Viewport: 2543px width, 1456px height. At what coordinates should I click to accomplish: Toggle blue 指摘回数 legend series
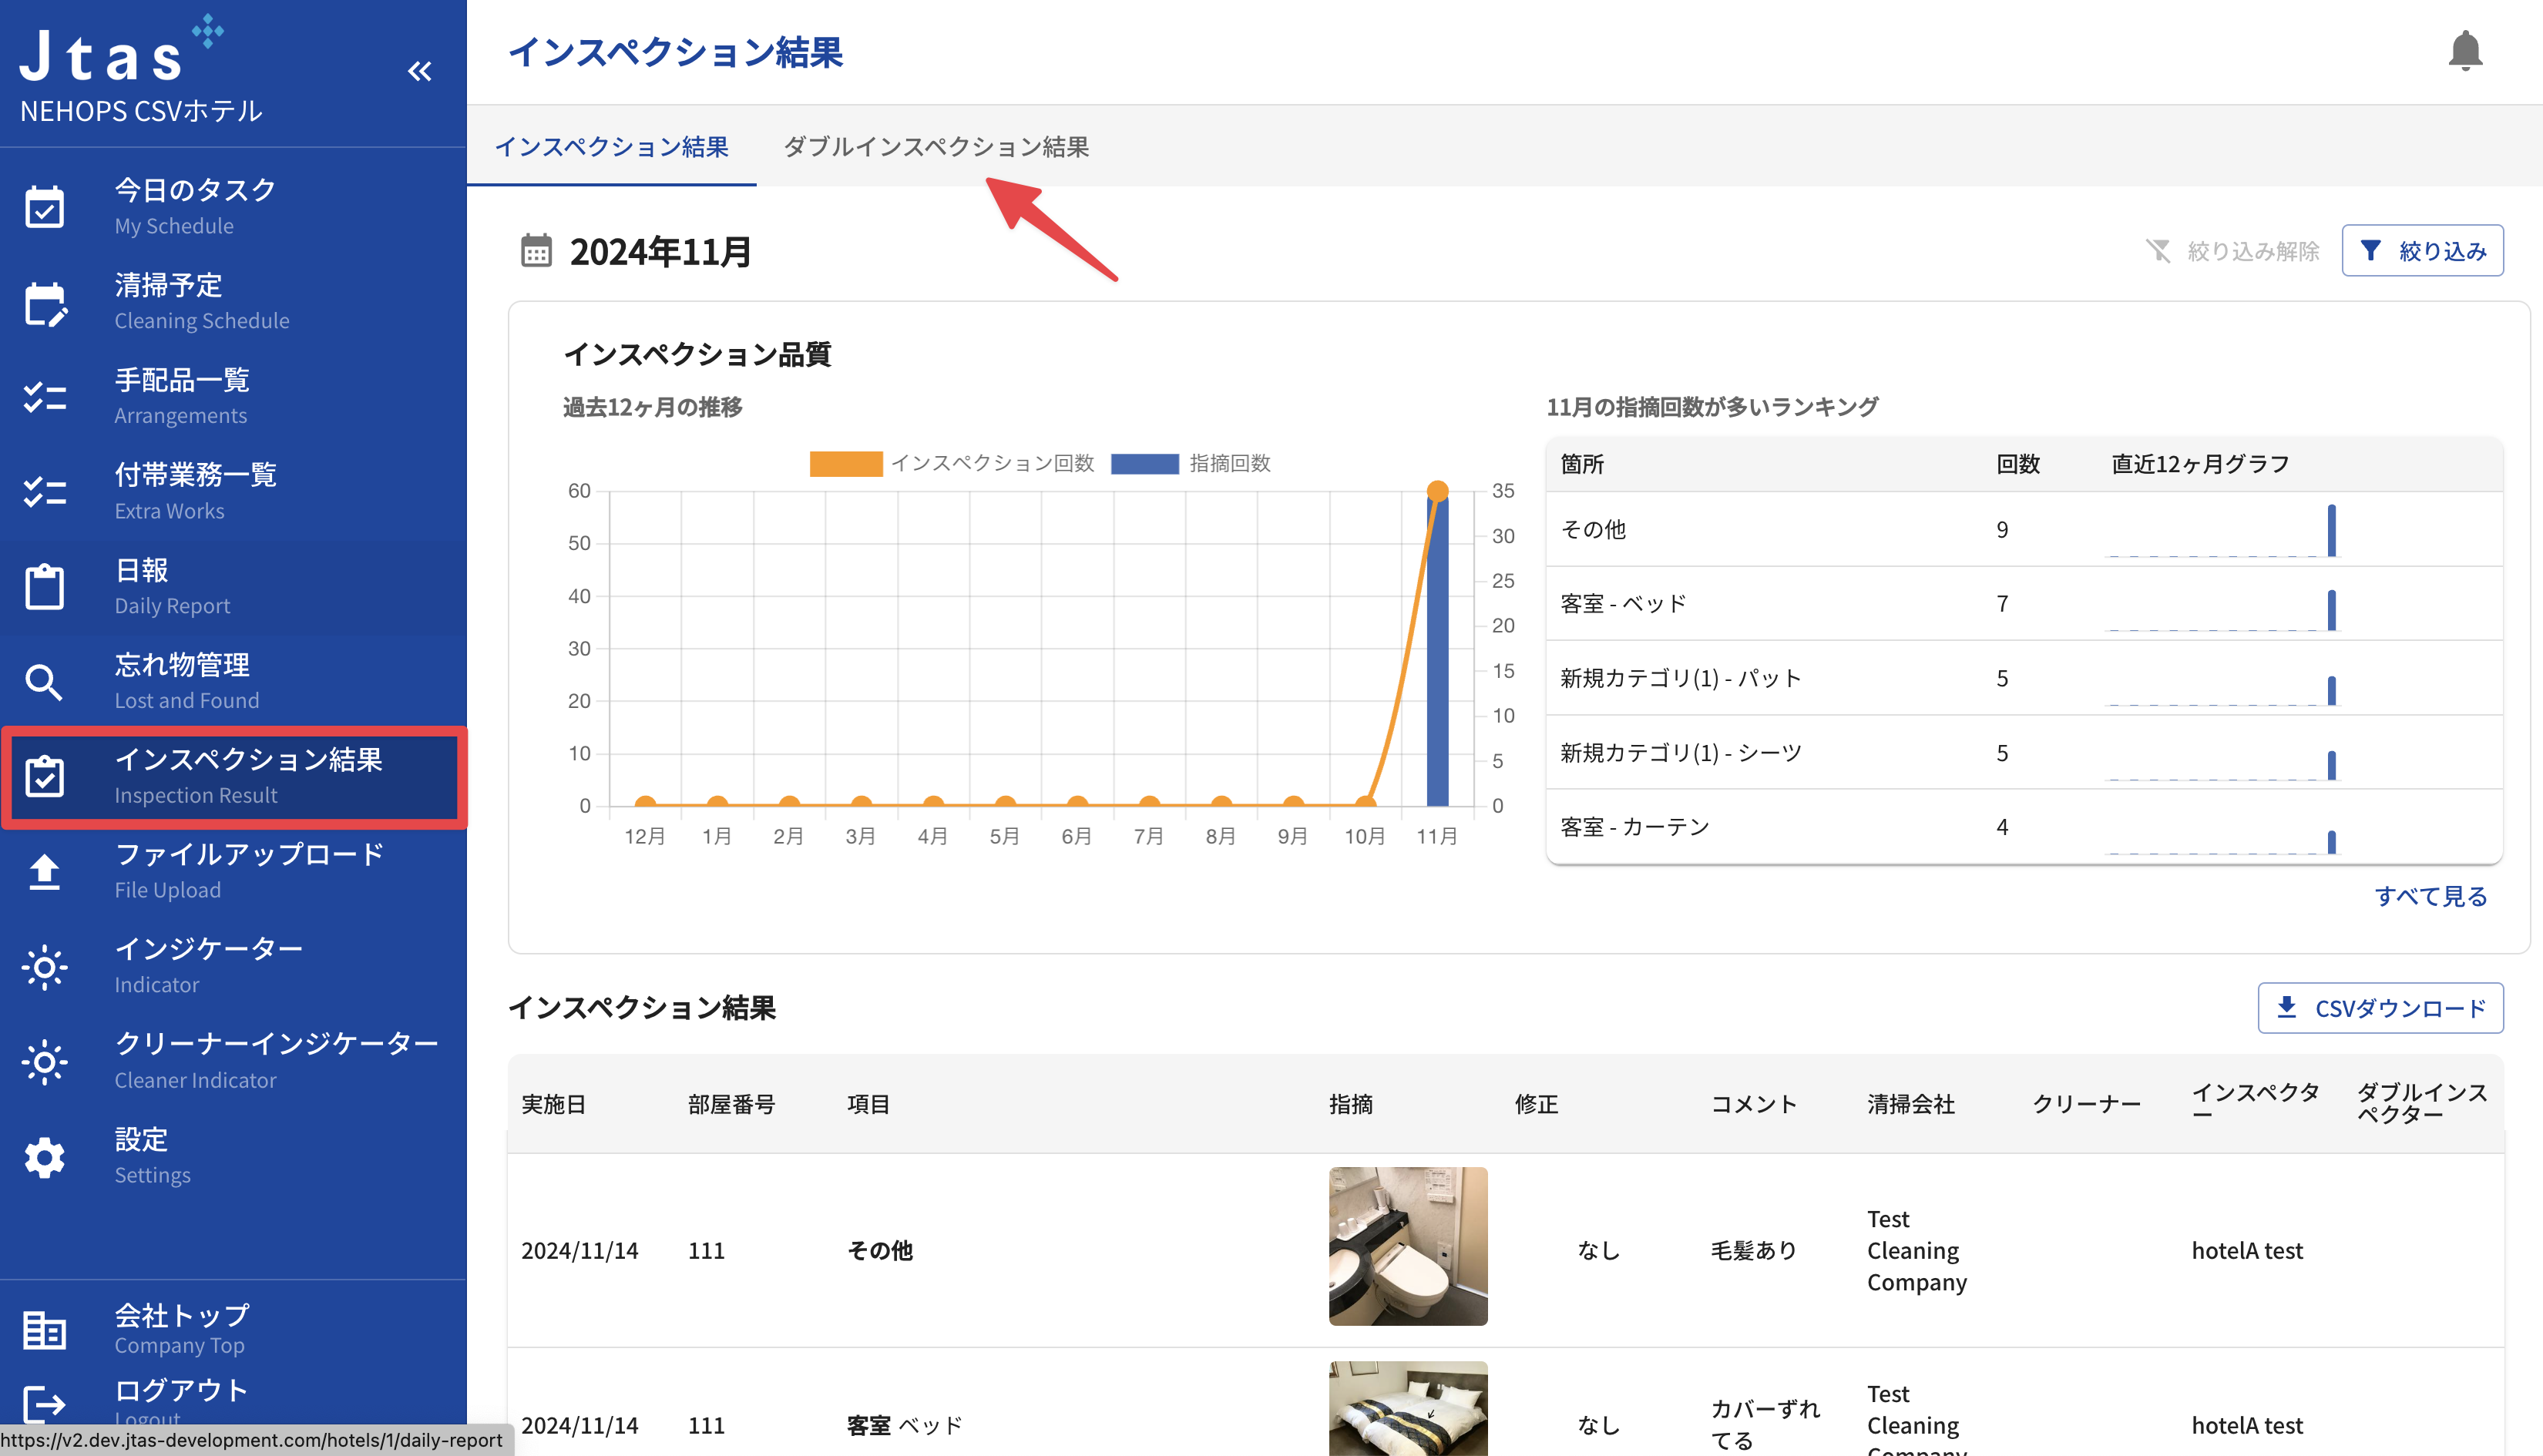point(1145,464)
